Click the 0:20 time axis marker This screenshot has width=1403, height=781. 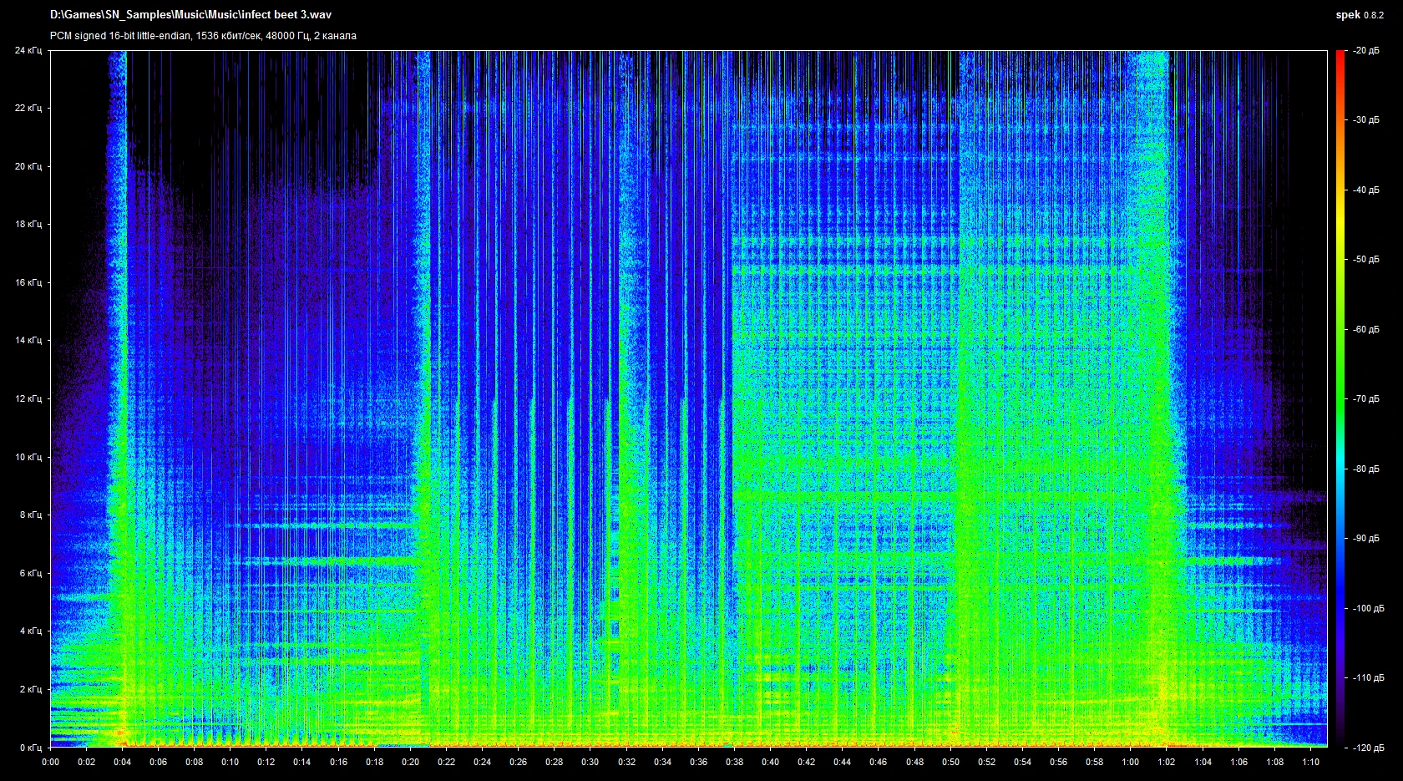(x=410, y=762)
